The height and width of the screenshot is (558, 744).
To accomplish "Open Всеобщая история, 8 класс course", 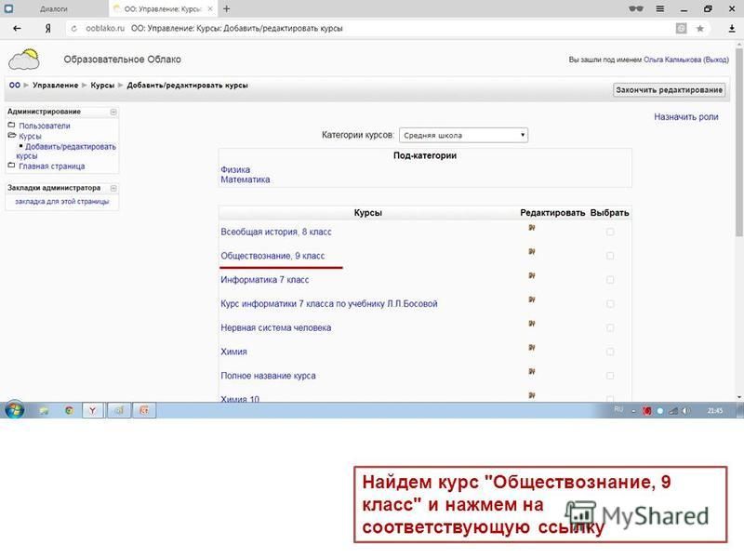I will (276, 232).
